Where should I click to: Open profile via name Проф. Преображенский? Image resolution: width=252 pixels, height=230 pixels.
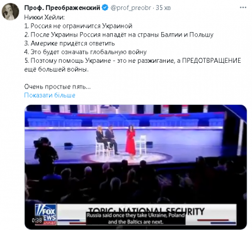[x=62, y=8]
